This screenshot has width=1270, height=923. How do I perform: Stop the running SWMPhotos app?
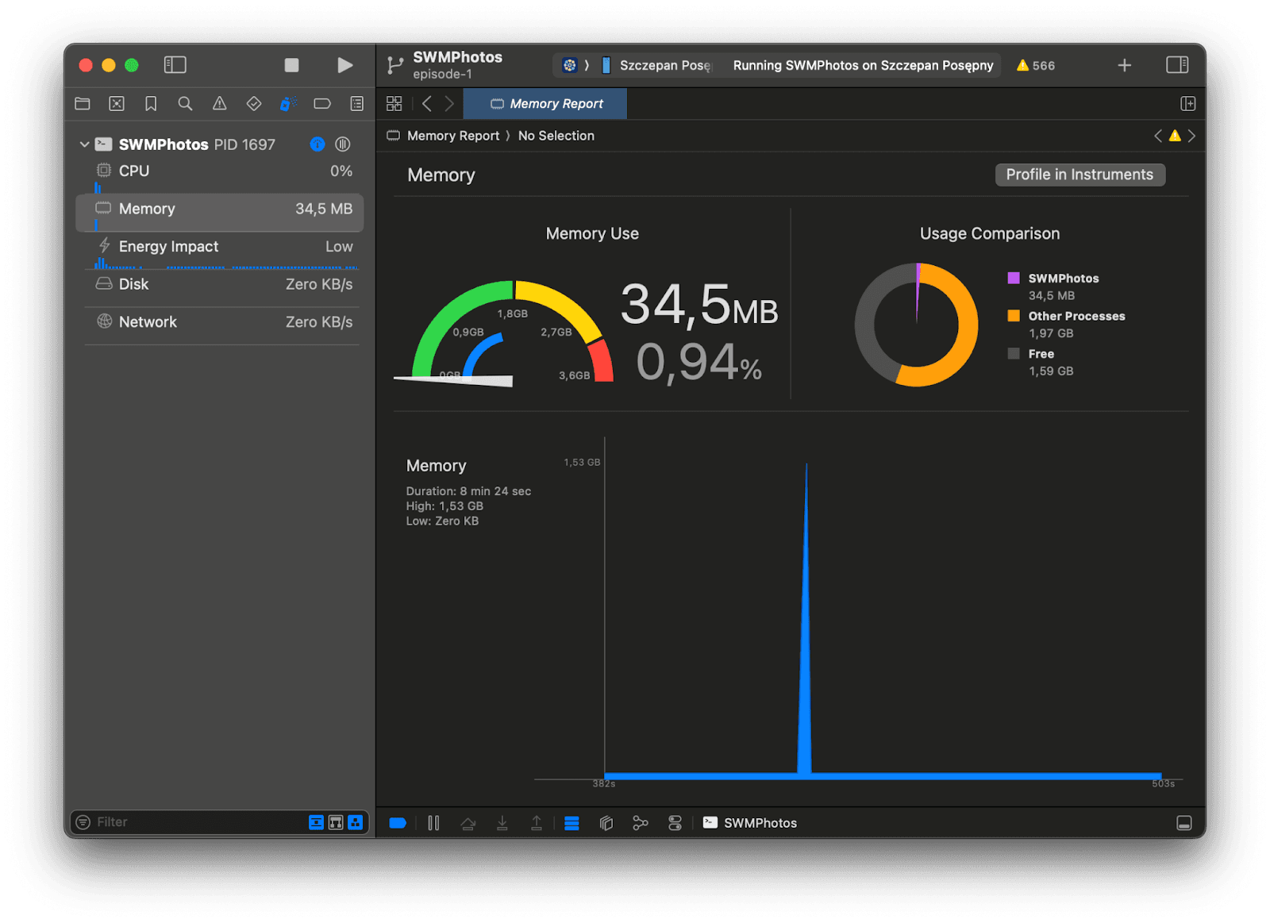point(291,65)
